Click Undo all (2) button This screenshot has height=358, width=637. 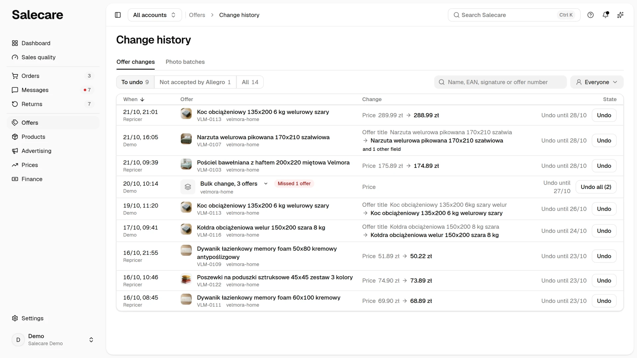click(596, 187)
